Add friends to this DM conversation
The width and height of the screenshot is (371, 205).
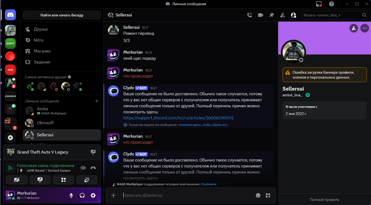[282, 15]
